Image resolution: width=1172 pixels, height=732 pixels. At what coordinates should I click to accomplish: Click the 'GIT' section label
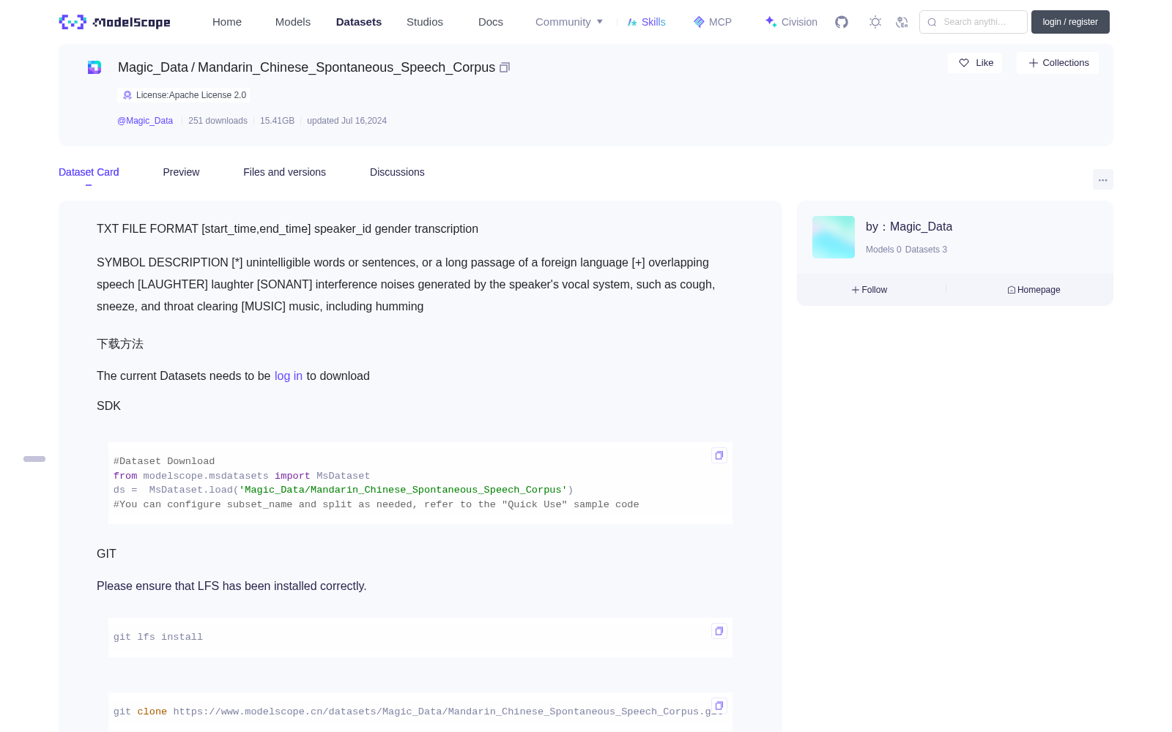pos(106,554)
